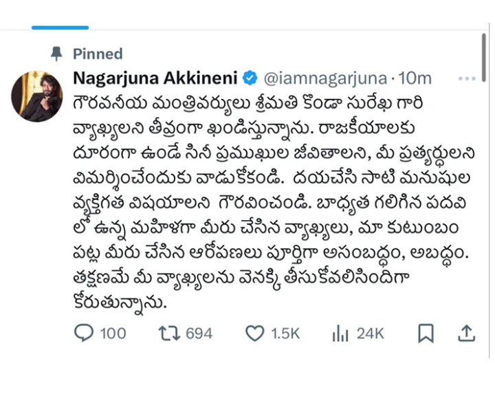Open Nagarjuna's profile picture
Screen dimensions: 495x396
pyautogui.click(x=37, y=96)
